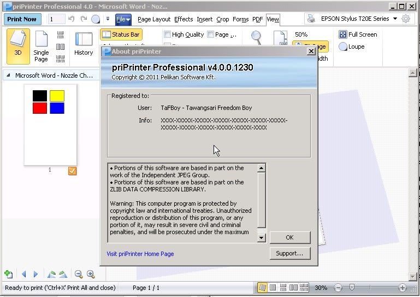The image size is (420, 297).
Task: Click the Print Now button
Action: click(x=22, y=19)
